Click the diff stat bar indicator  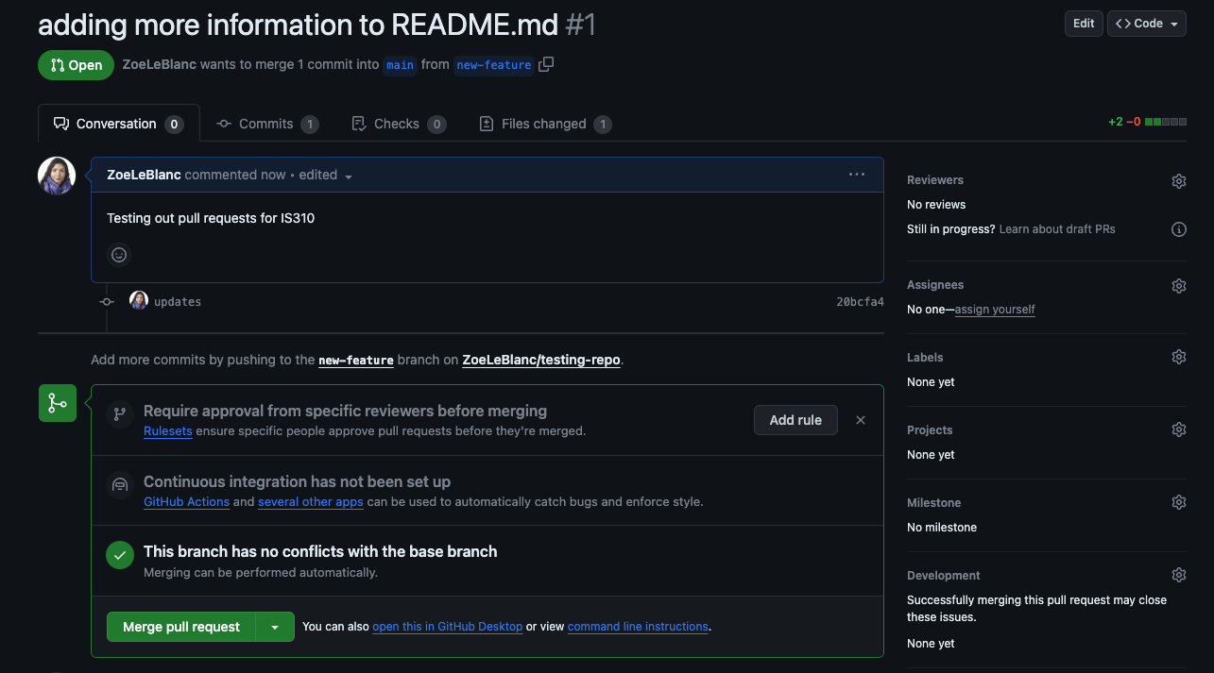1165,123
